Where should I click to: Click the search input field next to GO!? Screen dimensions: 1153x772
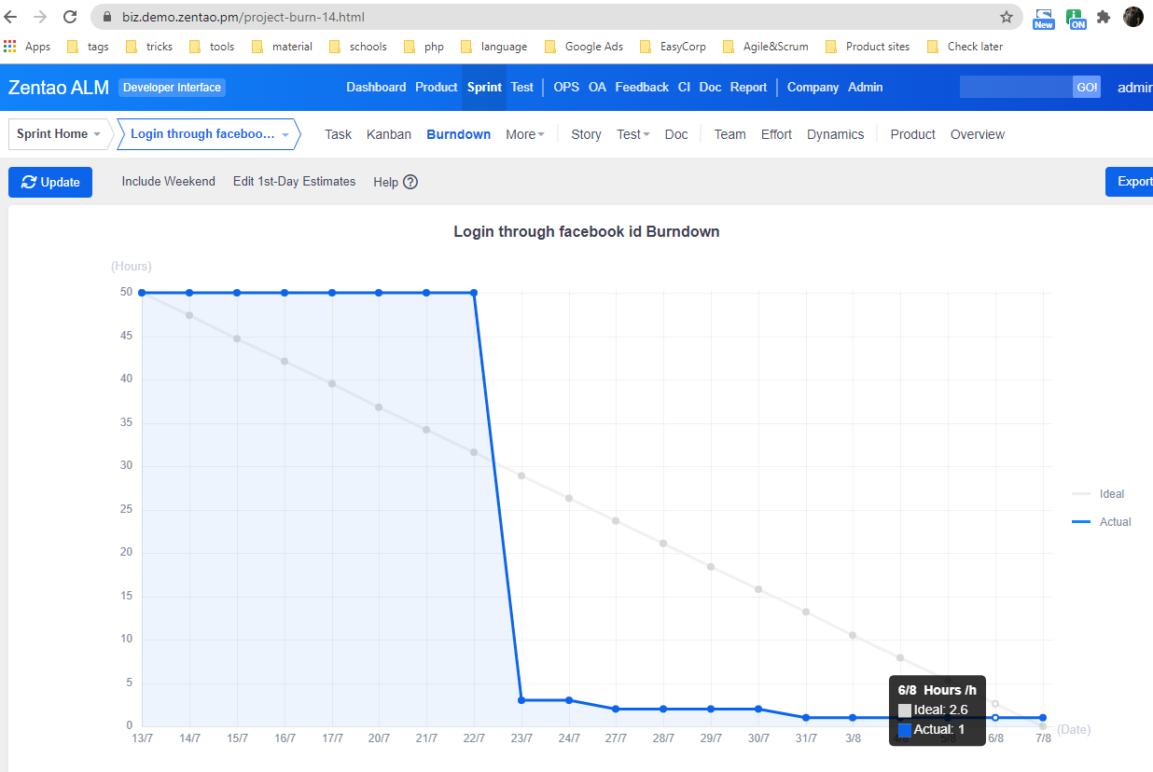tap(1016, 87)
